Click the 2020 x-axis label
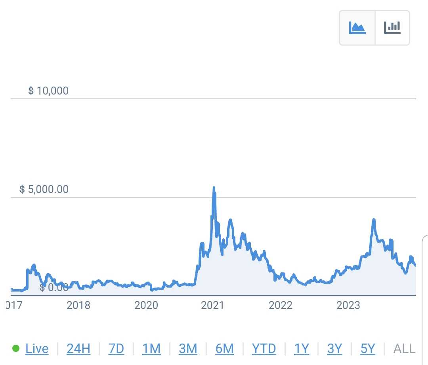Viewport: 428px width, 365px height. coord(146,305)
